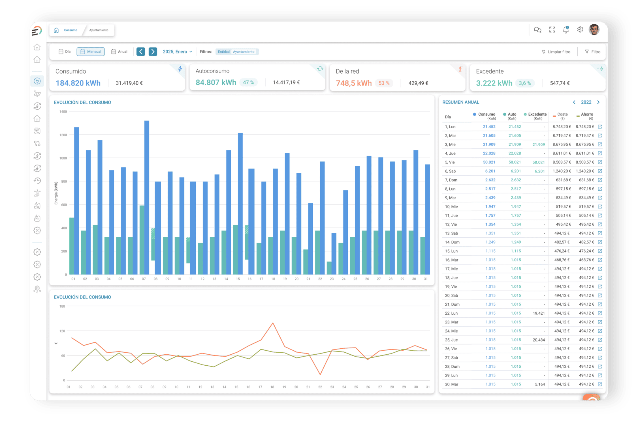
Task: Toggle the Ahorro legend series
Action: (584, 116)
